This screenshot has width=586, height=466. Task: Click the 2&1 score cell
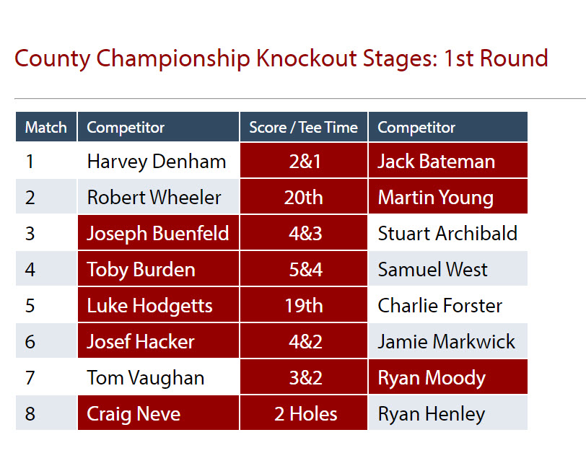[x=303, y=160]
